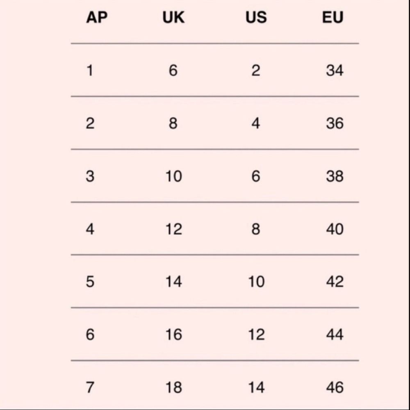Select UK size 14 cell
This screenshot has width=410, height=410.
[x=174, y=282]
